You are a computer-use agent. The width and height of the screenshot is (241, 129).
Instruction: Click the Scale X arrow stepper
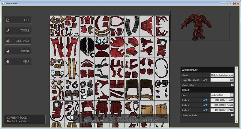[x=205, y=100]
